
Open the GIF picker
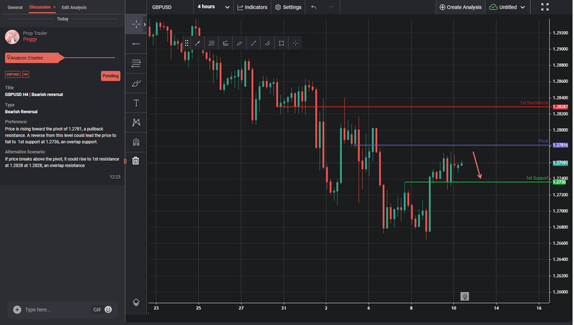pyautogui.click(x=97, y=310)
